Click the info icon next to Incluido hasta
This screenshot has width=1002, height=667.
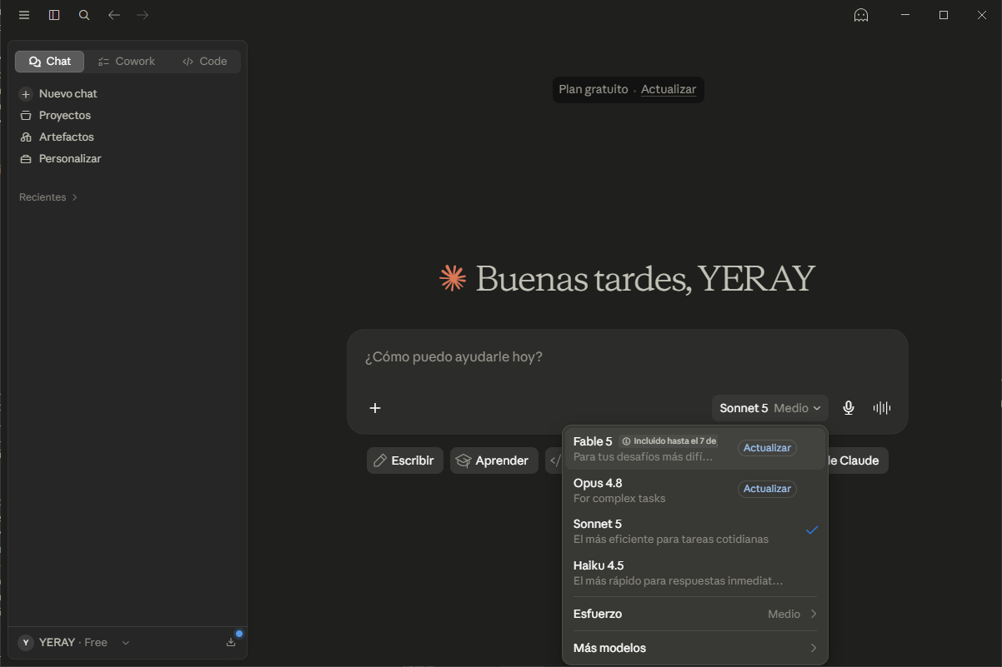627,441
